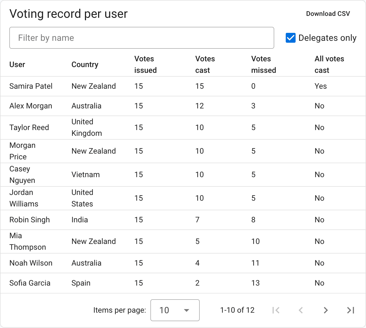The height and width of the screenshot is (328, 366).
Task: Sort by Votes missed column header
Action: [x=264, y=65]
